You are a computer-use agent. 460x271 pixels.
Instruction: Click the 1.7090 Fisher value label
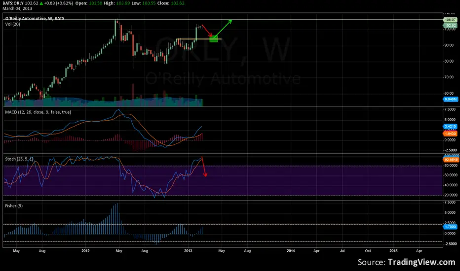pos(450,227)
